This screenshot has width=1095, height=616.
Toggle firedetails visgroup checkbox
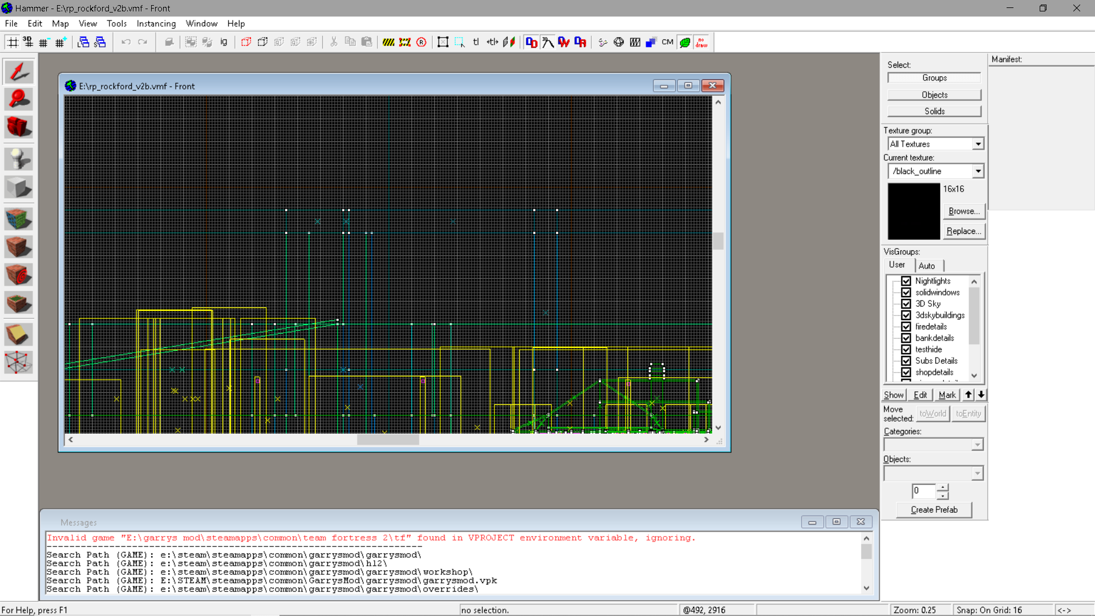point(906,327)
